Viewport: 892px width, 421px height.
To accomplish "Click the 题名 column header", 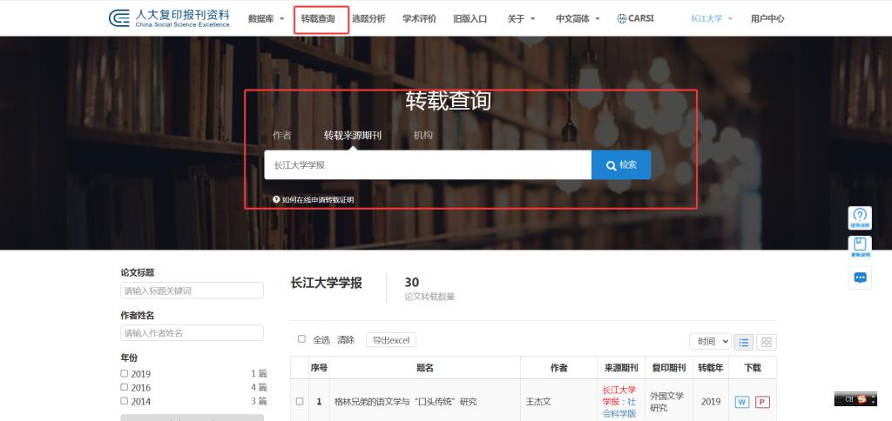I will [x=425, y=368].
